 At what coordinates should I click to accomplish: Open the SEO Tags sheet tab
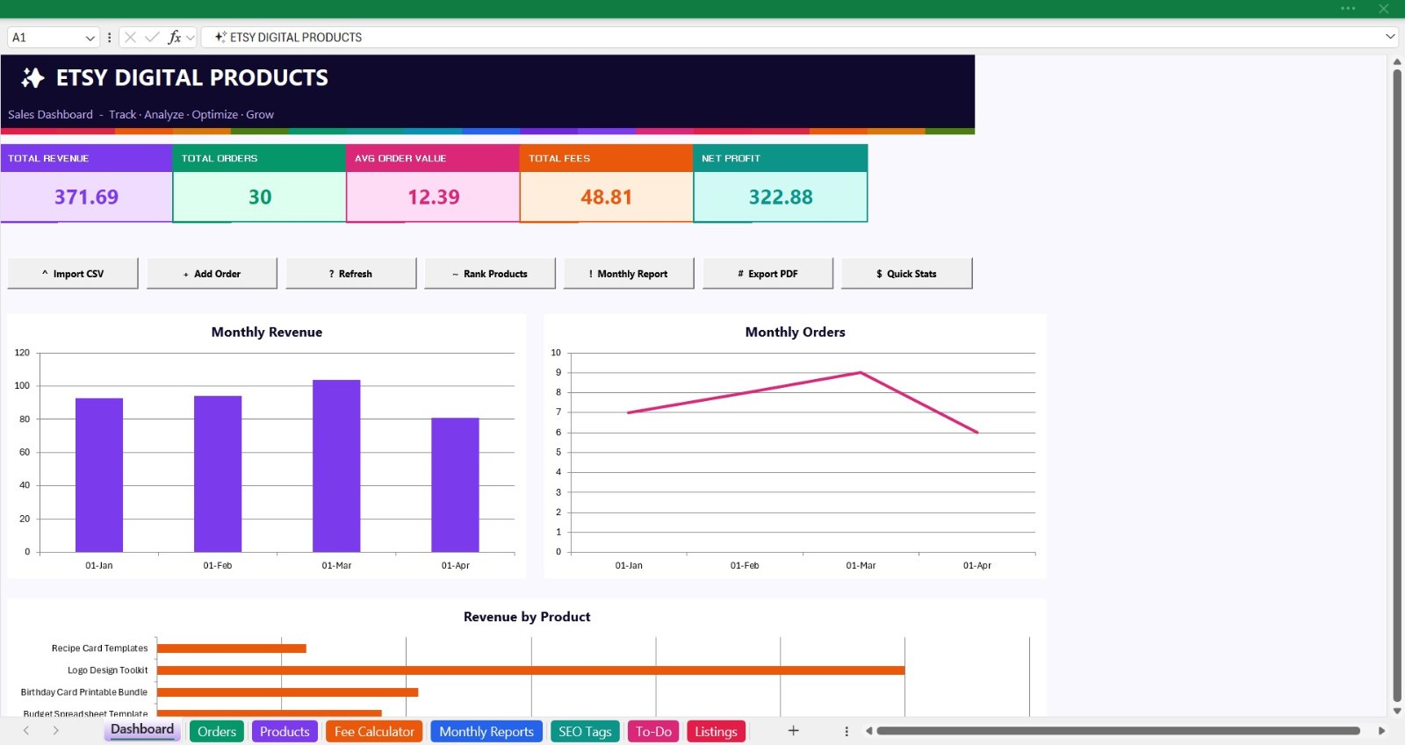(x=585, y=731)
